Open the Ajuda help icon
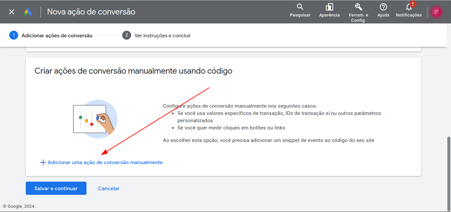451x212 pixels. 383,7
